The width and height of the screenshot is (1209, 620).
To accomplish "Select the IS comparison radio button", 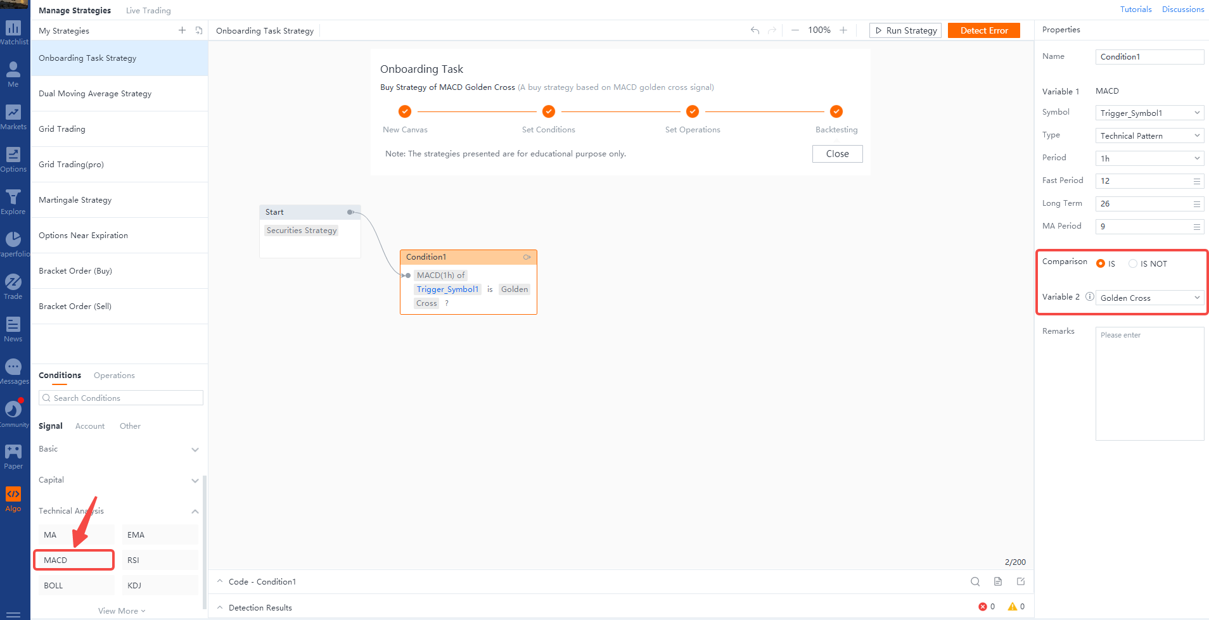I will click(1101, 263).
